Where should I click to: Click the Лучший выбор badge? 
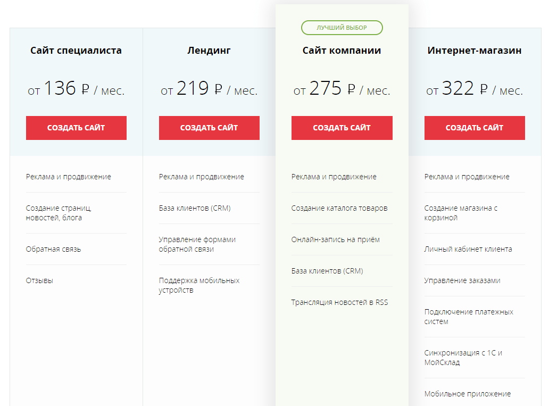click(x=342, y=28)
